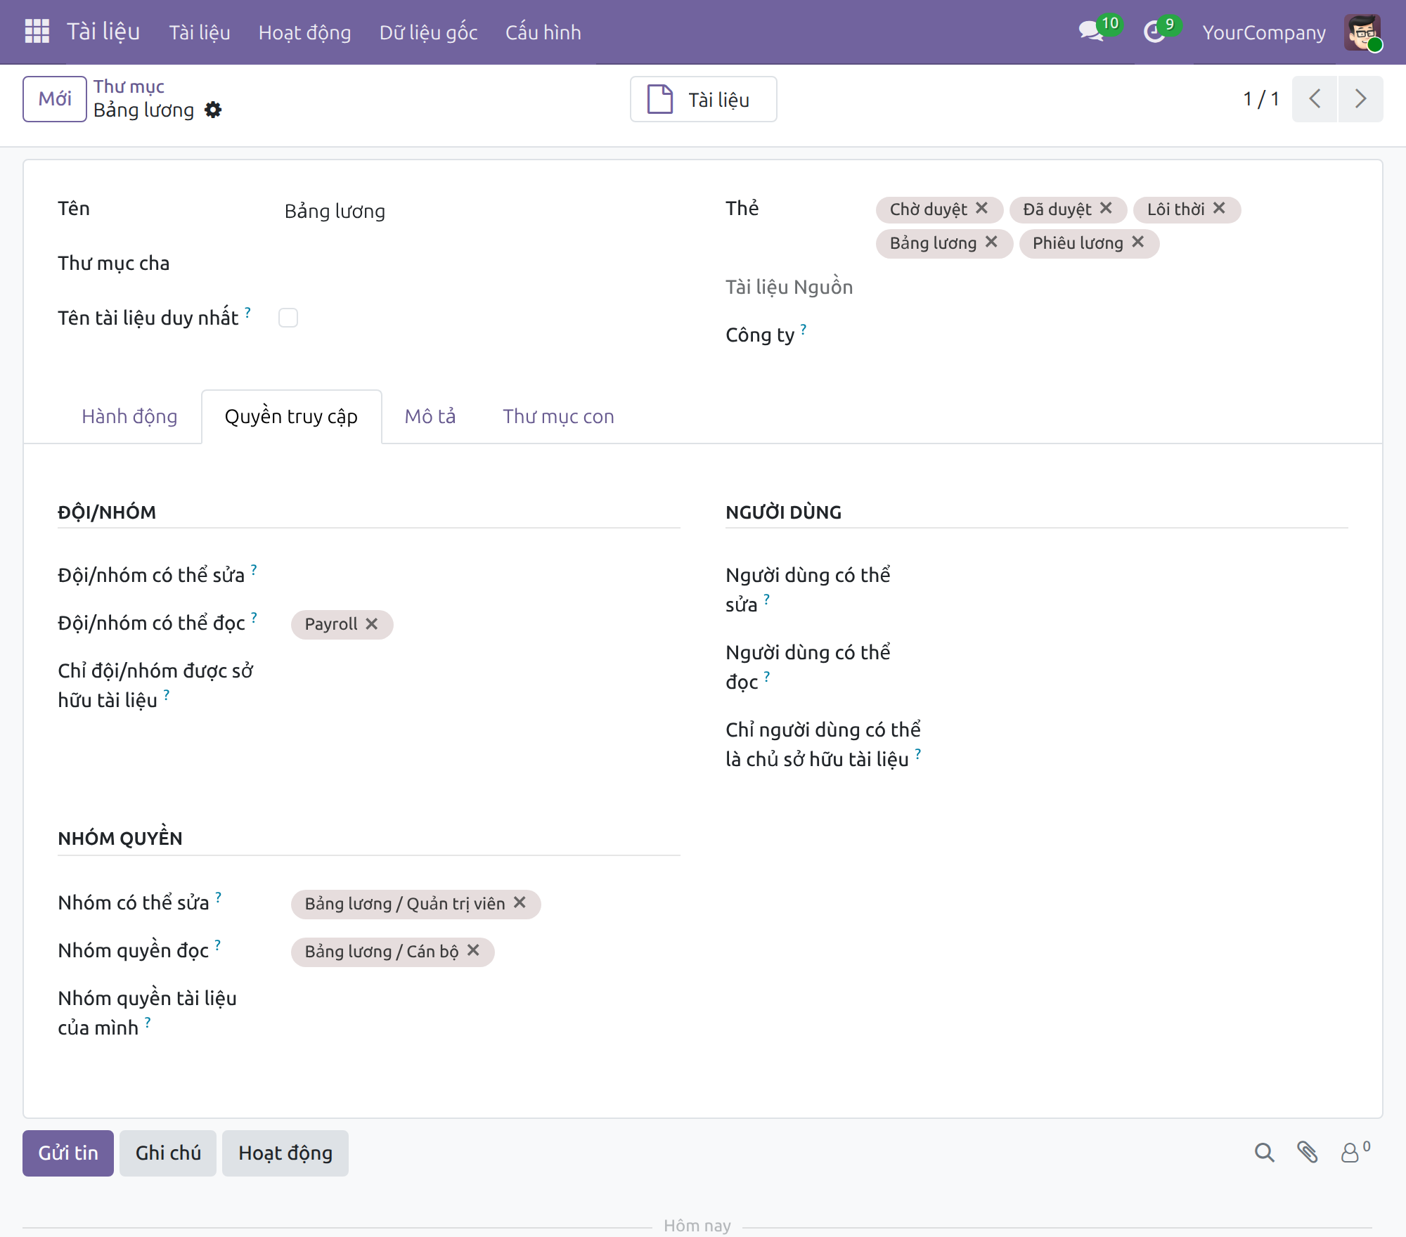1406x1237 pixels.
Task: Open the YourCompany company switcher
Action: click(1263, 32)
